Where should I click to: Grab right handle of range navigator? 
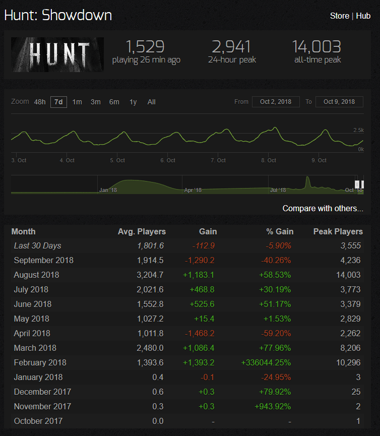(362, 184)
